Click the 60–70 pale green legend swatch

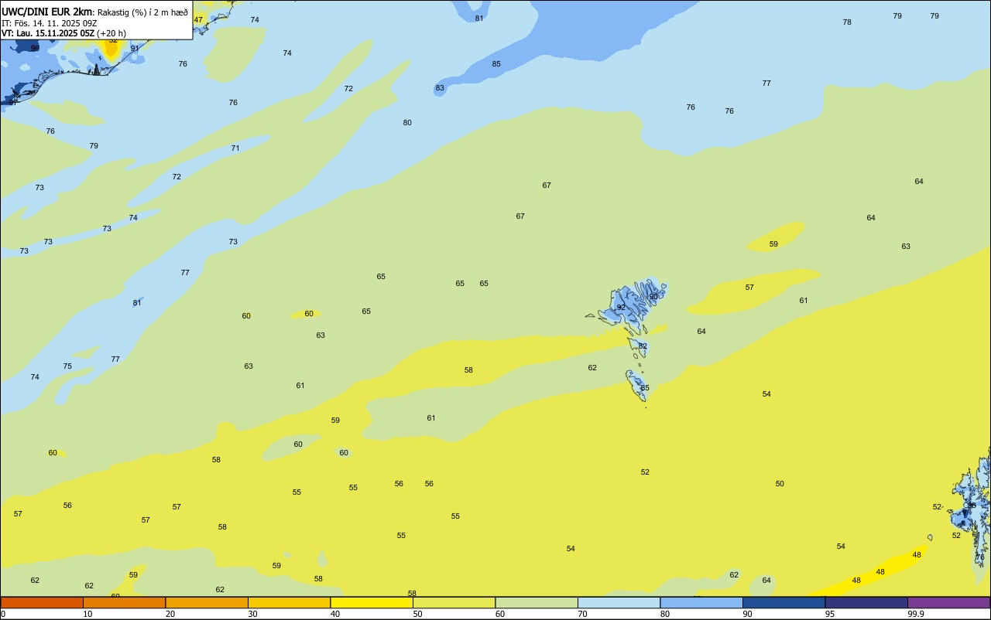click(537, 602)
